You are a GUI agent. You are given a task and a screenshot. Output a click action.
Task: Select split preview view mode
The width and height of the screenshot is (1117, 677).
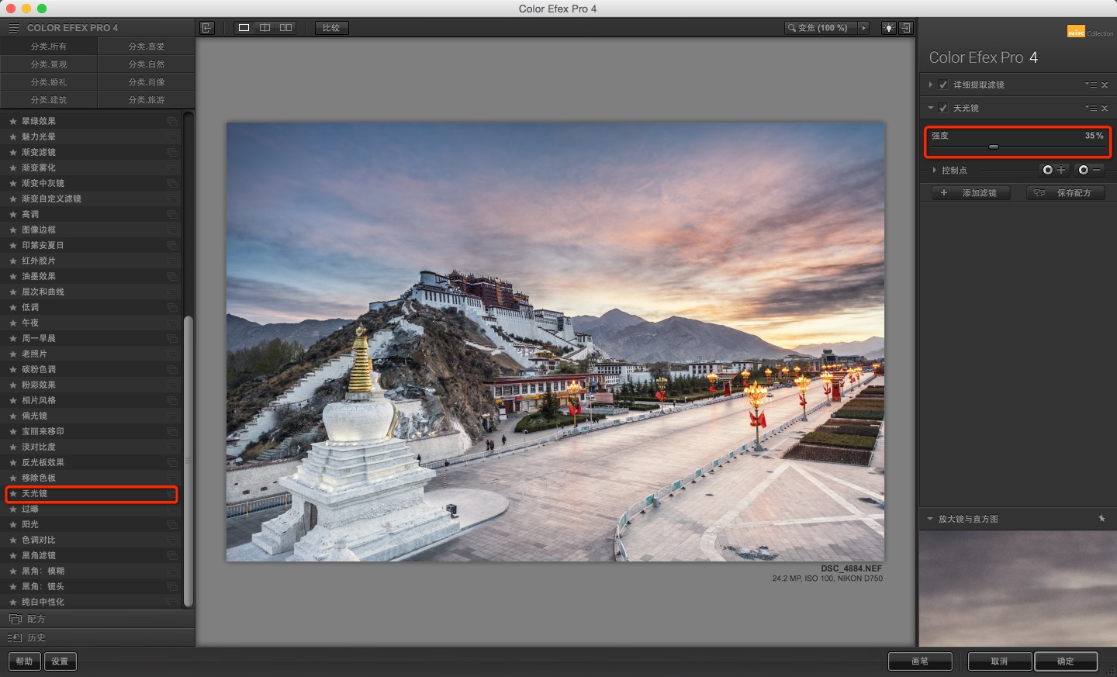tap(265, 28)
